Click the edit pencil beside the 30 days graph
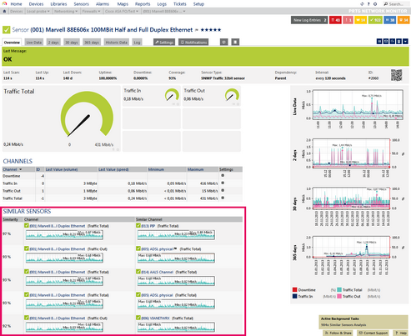 point(403,198)
